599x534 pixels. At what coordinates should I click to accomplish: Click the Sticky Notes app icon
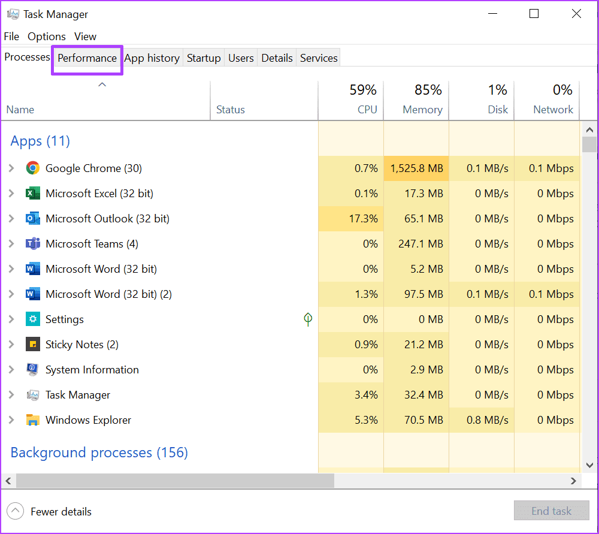tap(33, 345)
